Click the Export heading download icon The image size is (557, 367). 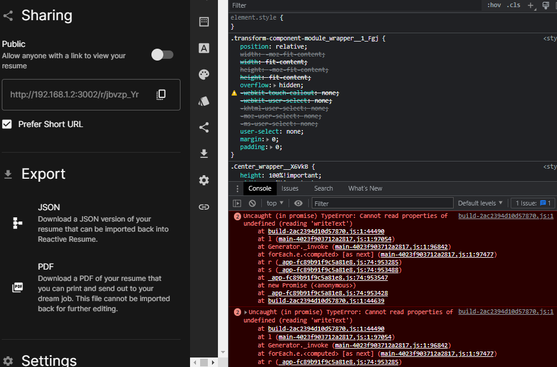click(8, 174)
